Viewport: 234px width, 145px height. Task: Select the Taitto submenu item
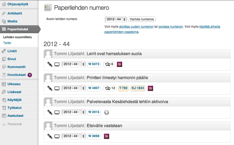click(7, 43)
